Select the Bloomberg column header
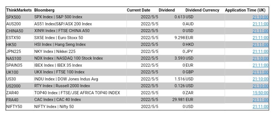The width and height of the screenshot is (274, 114). tap(44, 10)
